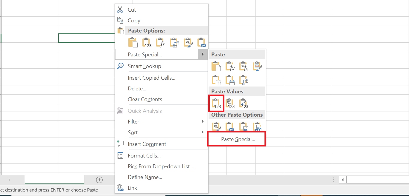Click Formulas fx icon in main Paste Options row

pos(161,43)
